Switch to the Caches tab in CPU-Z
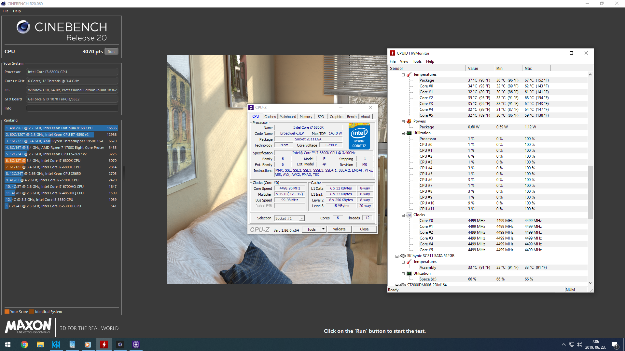The height and width of the screenshot is (351, 625). tap(270, 117)
